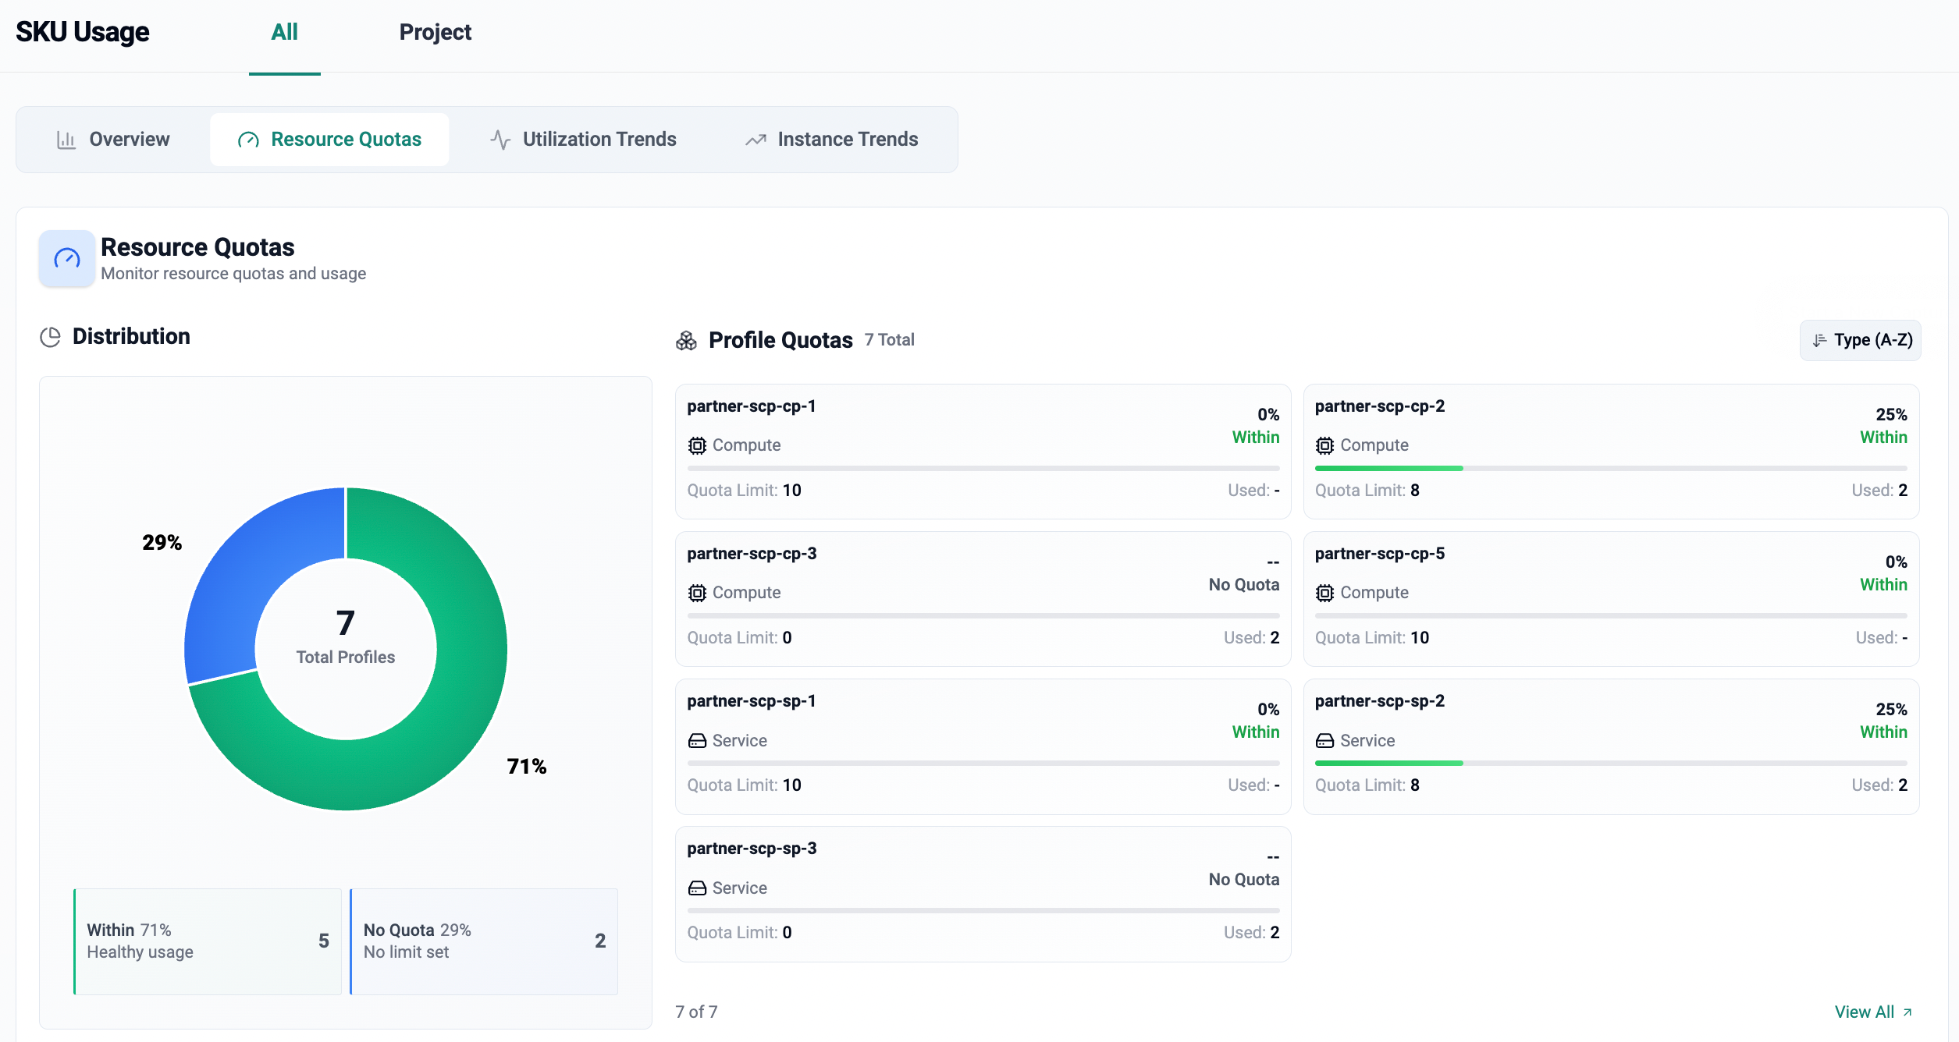Screen dimensions: 1959x1042
Task: Click the No Quota 29% legend card
Action: point(484,941)
